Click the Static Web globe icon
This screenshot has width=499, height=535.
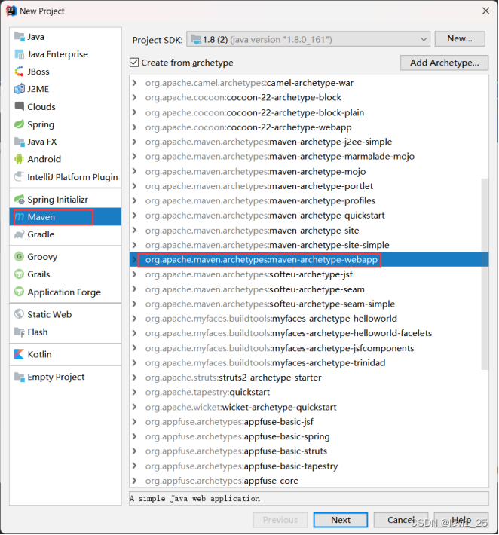(19, 314)
